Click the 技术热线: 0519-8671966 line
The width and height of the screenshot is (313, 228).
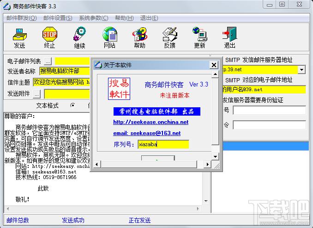pos(46,177)
